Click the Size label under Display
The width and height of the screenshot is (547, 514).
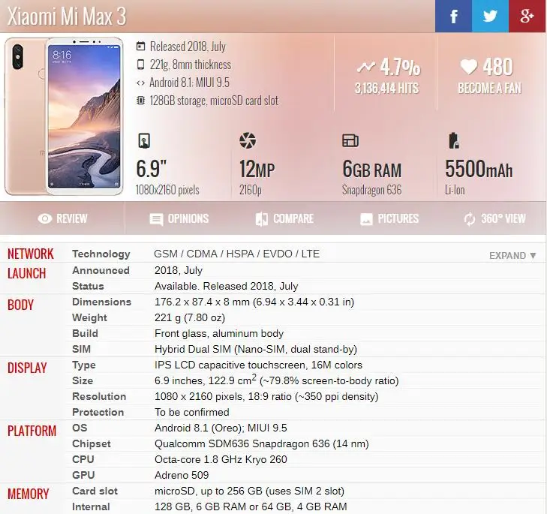(x=83, y=380)
